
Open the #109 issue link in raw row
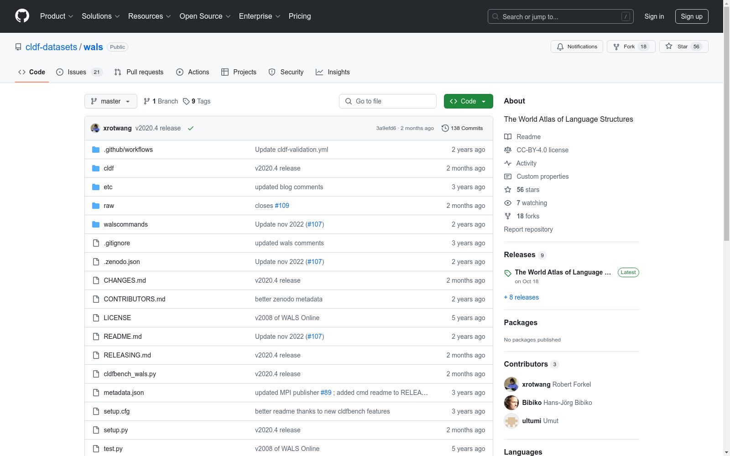(282, 206)
